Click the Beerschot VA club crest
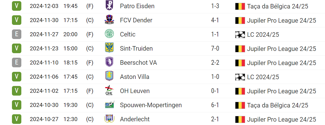Screen dimensions: 325x125 coord(109,62)
